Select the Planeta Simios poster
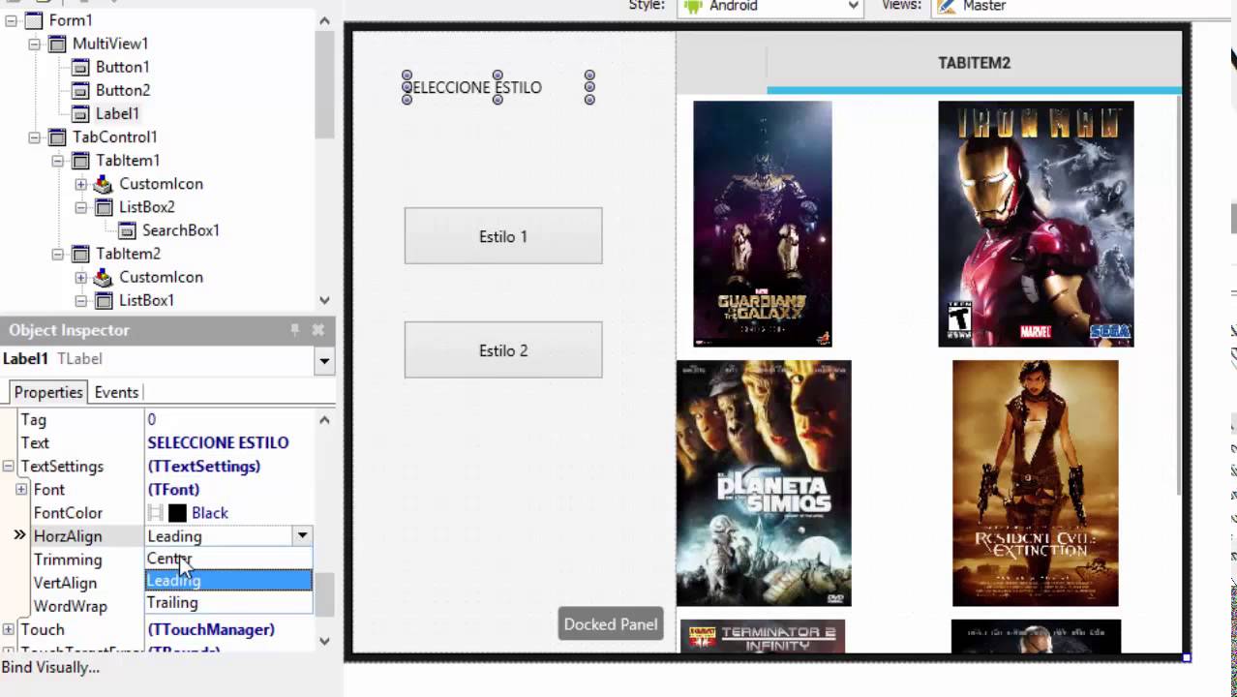 pyautogui.click(x=764, y=483)
